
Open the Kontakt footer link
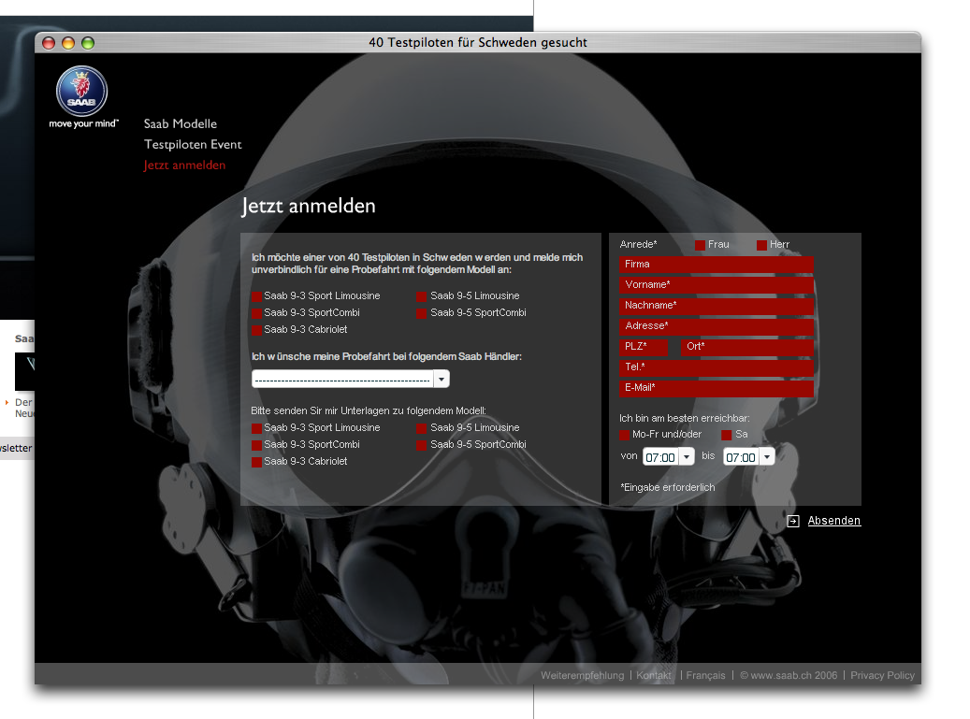point(654,675)
